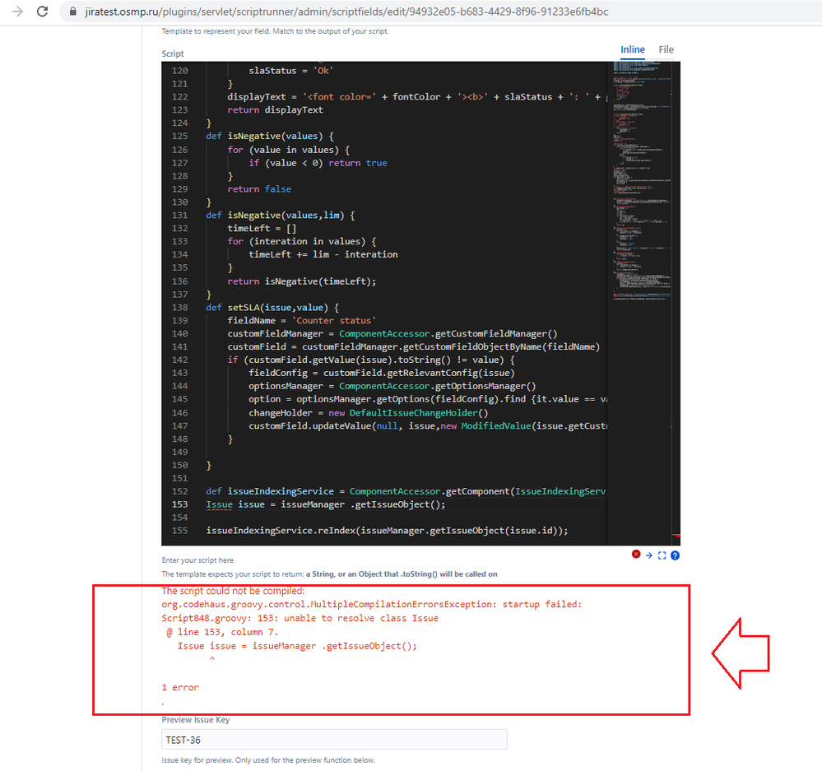Click 'def isNegative(values,lim)' on line 131
The width and height of the screenshot is (822, 771).
pyautogui.click(x=275, y=215)
